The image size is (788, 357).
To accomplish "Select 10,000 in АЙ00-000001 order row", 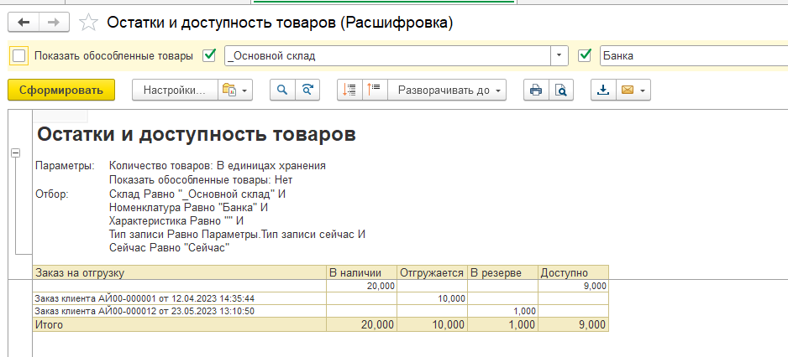I will point(432,298).
